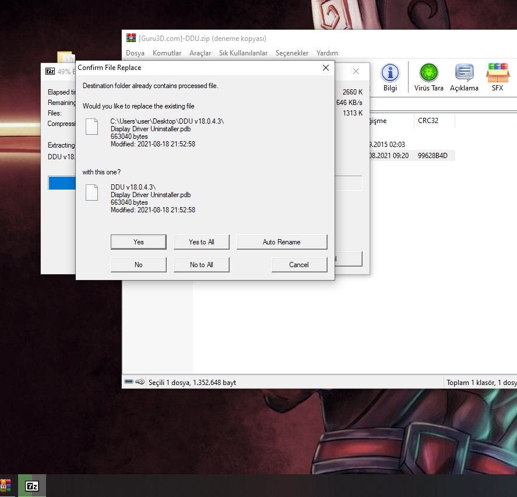
Task: Click WinRAR taskbar icon
Action: [x=6, y=486]
